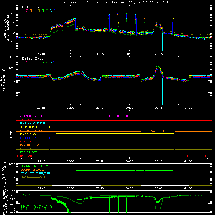Click the 00:15 tick label under the flags panel

(100, 162)
